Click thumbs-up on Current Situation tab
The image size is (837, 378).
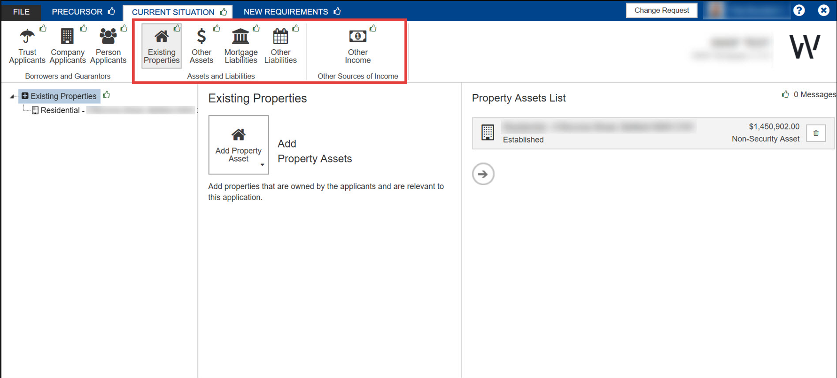pos(224,12)
